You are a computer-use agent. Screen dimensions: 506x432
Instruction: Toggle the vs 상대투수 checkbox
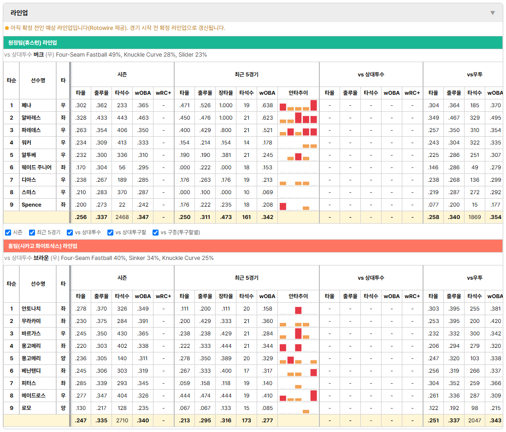tap(70, 233)
